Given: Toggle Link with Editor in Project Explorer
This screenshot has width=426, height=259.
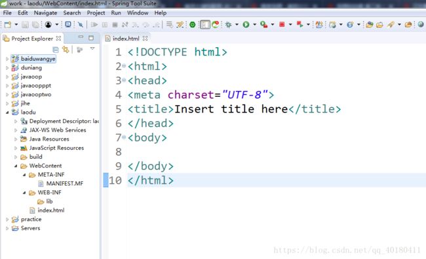Looking at the screenshot, I should [x=66, y=49].
